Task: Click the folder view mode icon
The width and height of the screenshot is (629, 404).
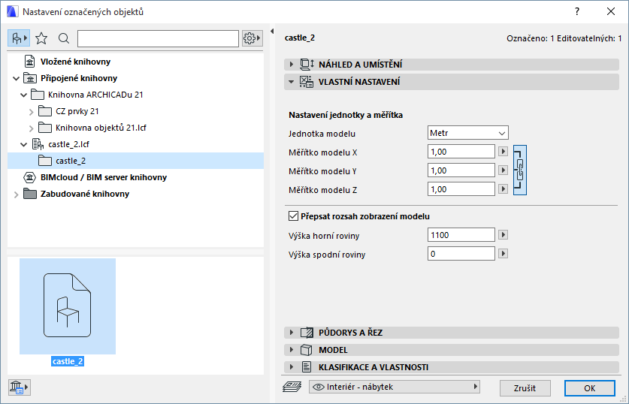Action: [x=18, y=38]
